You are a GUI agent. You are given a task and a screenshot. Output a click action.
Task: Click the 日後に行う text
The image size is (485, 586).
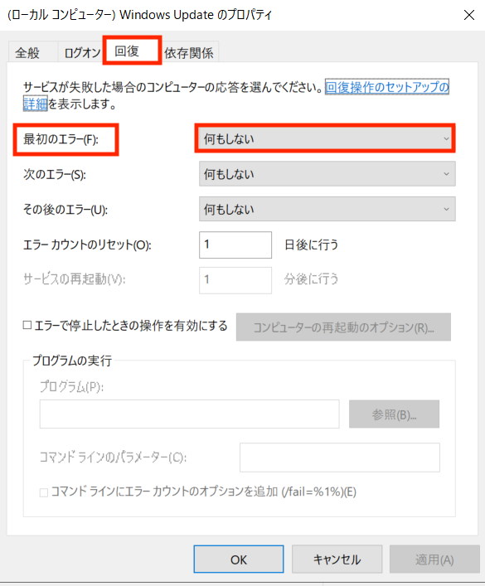pyautogui.click(x=311, y=245)
